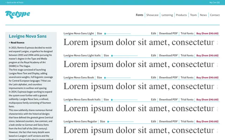Click the 'Lavigne Nova Sans Book' font name label
Viewport: 225px width, 140px height.
coord(79,77)
